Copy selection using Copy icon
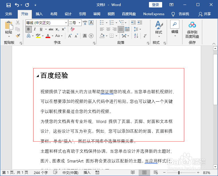Image resolution: width=218 pixels, height=176 pixels. [x=18, y=29]
